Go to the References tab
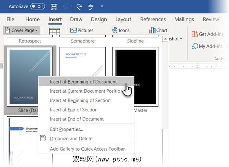 pos(153,19)
